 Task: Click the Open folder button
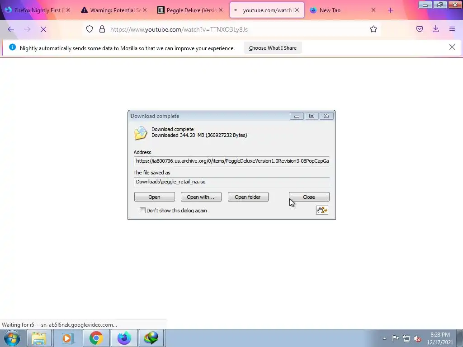click(x=248, y=197)
